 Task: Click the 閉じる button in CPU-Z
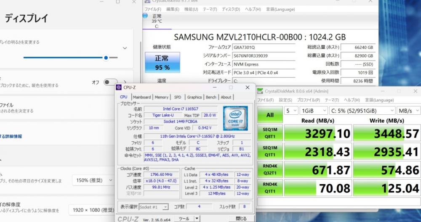(x=241, y=219)
